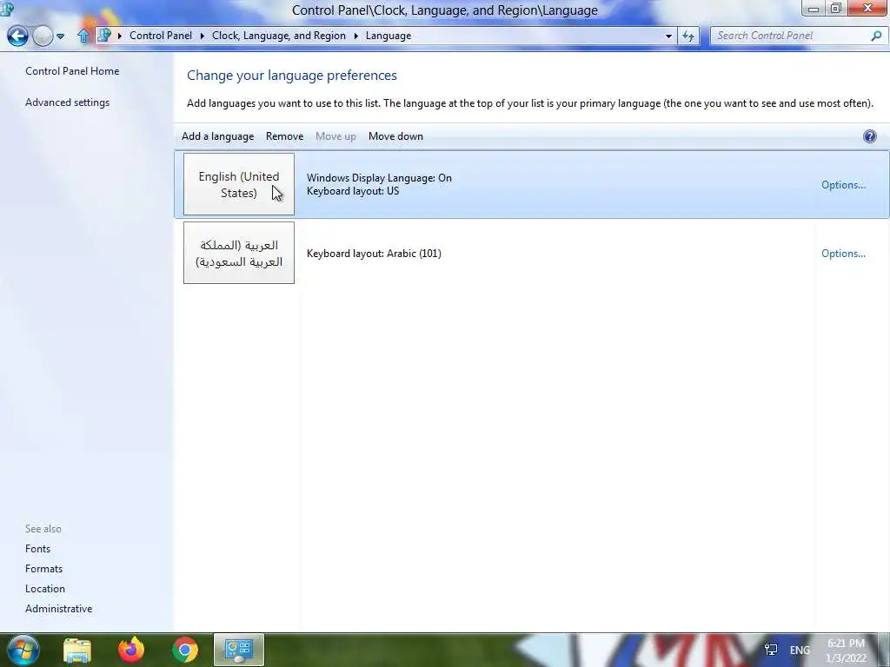Image resolution: width=890 pixels, height=667 pixels.
Task: Open Options for Arabic language
Action: (x=843, y=254)
